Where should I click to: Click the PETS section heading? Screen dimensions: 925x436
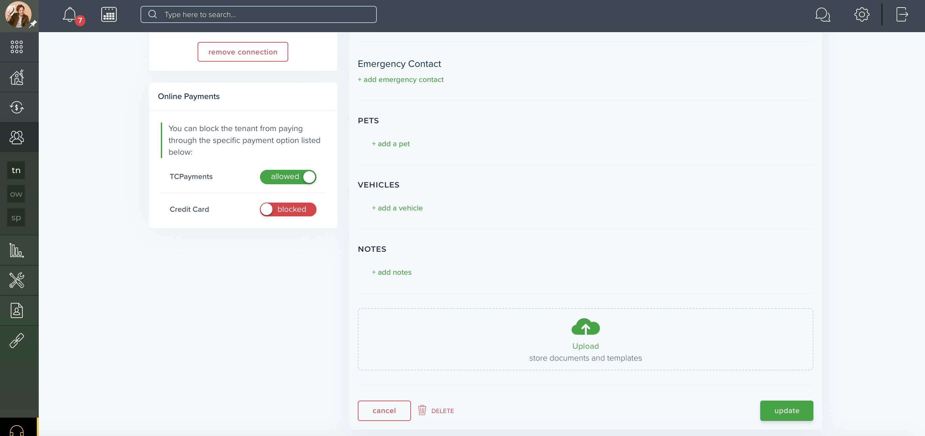coord(368,121)
